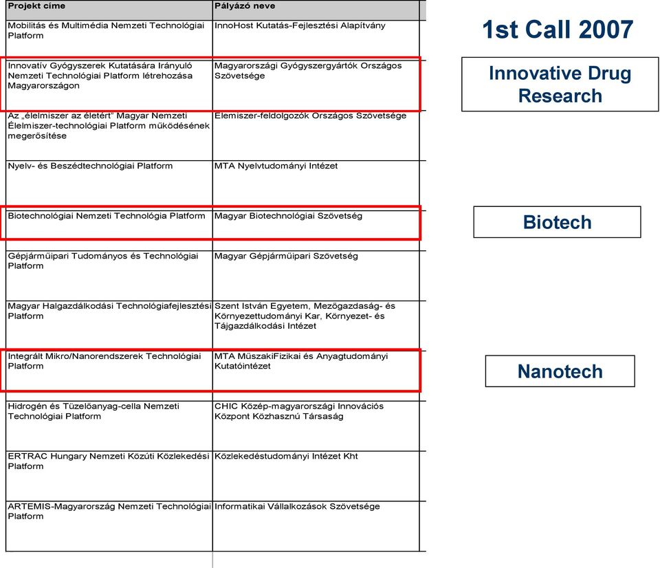The width and height of the screenshot is (660, 568).
Task: Select the 'InnoHost Kutatás-Fejlesztési Alapítvány' cell
Action: tap(316, 40)
